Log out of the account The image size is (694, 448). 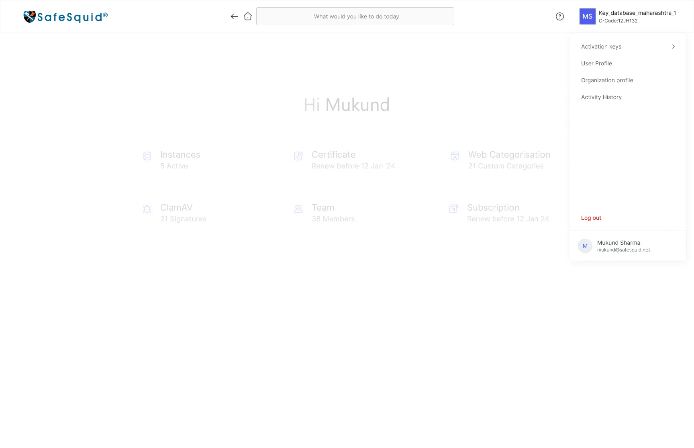point(591,218)
